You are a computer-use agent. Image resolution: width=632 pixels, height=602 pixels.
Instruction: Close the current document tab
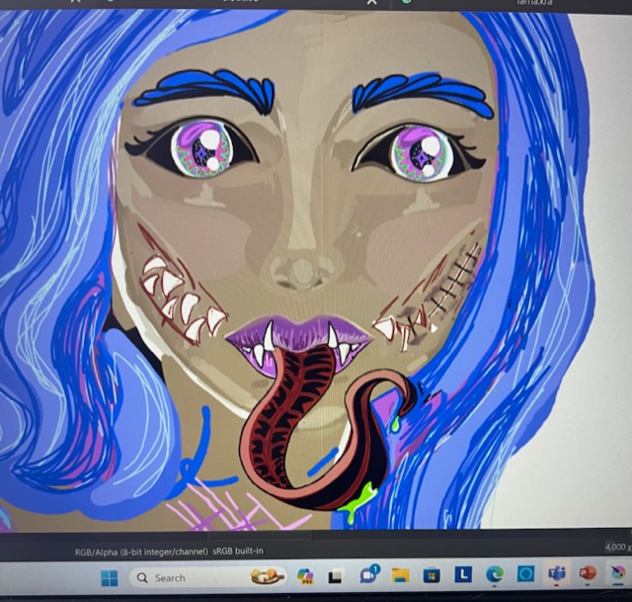[x=372, y=3]
